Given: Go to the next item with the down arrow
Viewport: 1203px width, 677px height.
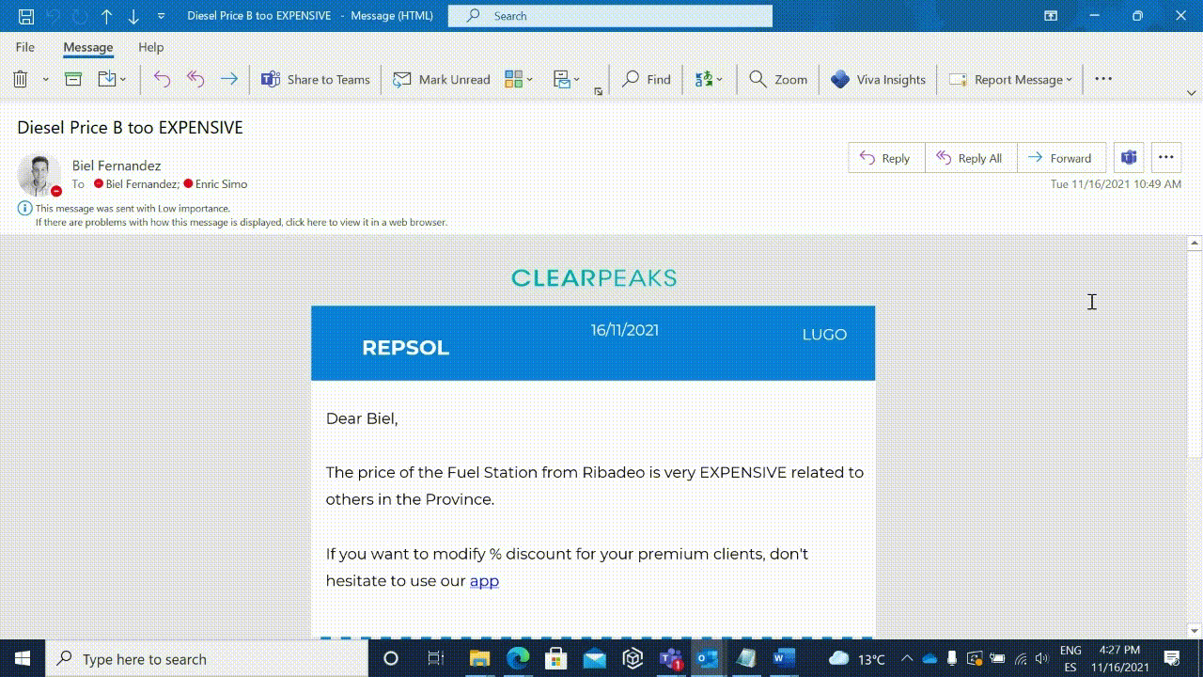Looking at the screenshot, I should (133, 16).
